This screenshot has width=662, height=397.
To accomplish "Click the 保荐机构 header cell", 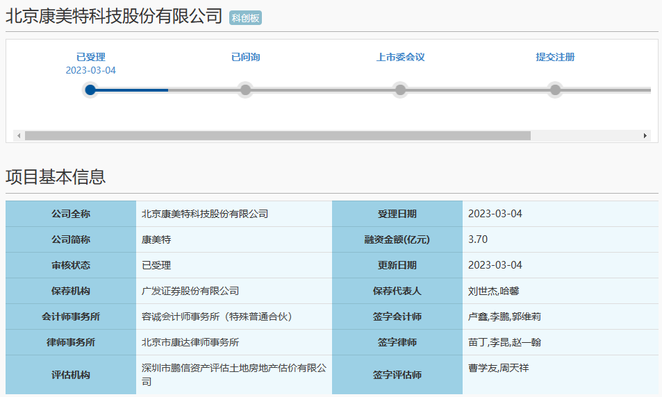I will (x=71, y=291).
